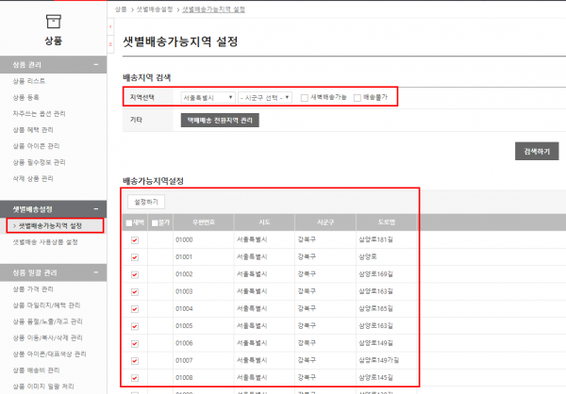
Task: Open the 서울특별시 region dropdown
Action: click(207, 97)
